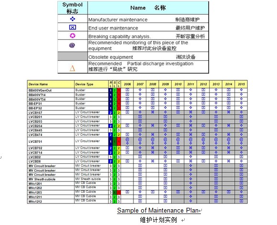
Task: Click BB-EPS2 manufacturer icon under 2015
Action: 241,107
